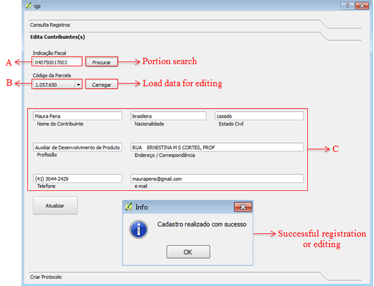Click the Indicação Fiscal input field

57,62
